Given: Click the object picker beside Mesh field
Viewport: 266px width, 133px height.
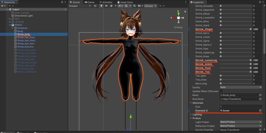Looking at the screenshot, I should click(260, 95).
